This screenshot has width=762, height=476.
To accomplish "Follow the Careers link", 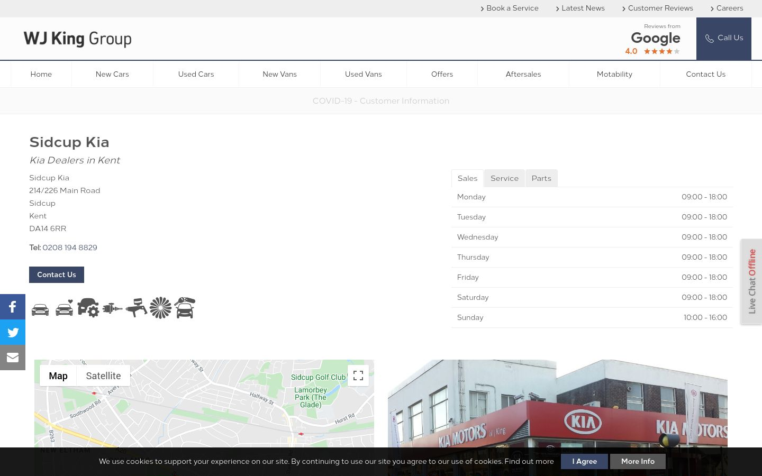I will (727, 8).
